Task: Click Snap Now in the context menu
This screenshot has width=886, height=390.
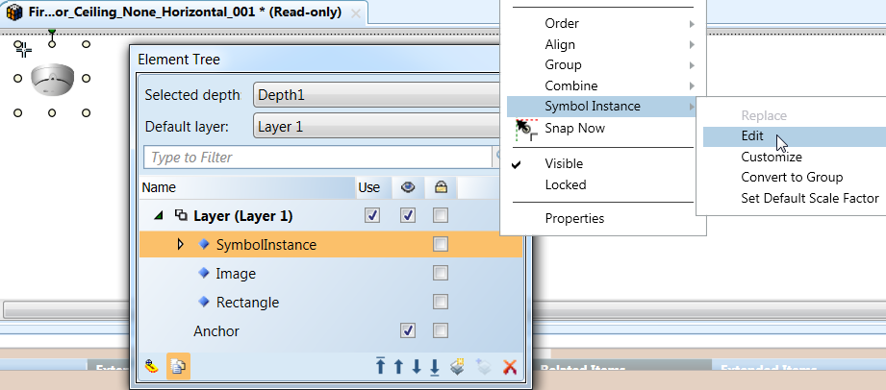Action: 574,129
